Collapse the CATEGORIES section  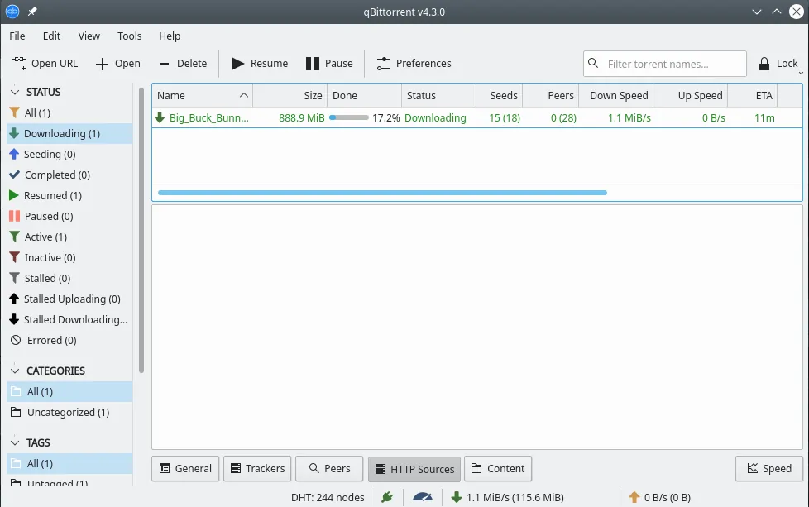pos(15,371)
